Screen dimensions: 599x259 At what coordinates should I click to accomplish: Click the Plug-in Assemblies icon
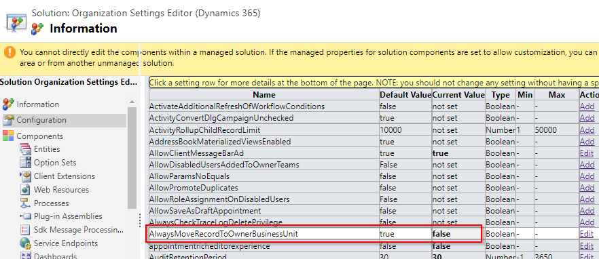(25, 216)
